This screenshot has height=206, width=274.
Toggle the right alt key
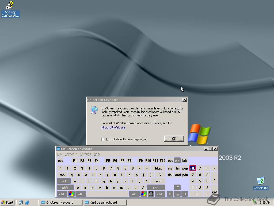point(134,194)
